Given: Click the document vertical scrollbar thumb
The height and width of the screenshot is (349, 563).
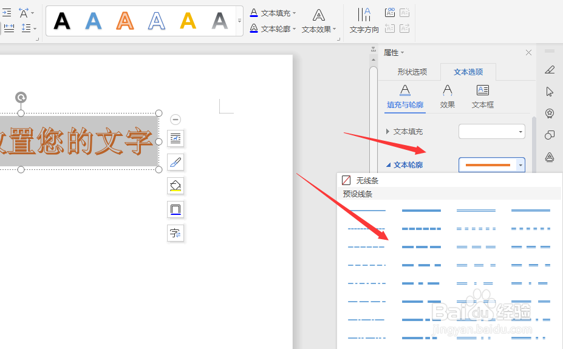Looking at the screenshot, I should click(374, 120).
